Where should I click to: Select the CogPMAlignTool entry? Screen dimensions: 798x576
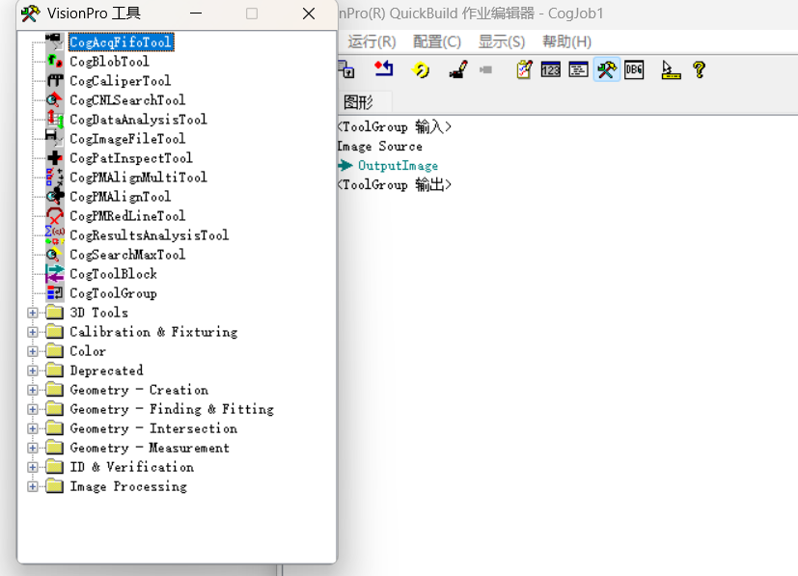pos(120,197)
